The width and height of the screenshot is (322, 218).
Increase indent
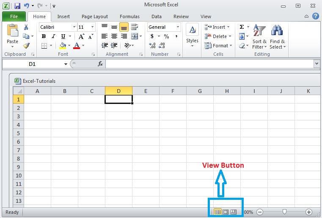[x=114, y=45]
